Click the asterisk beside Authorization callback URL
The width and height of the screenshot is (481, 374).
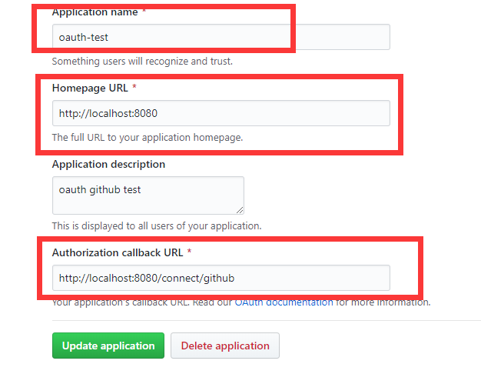[x=189, y=252]
